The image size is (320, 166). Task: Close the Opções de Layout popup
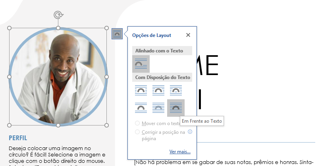(188, 35)
